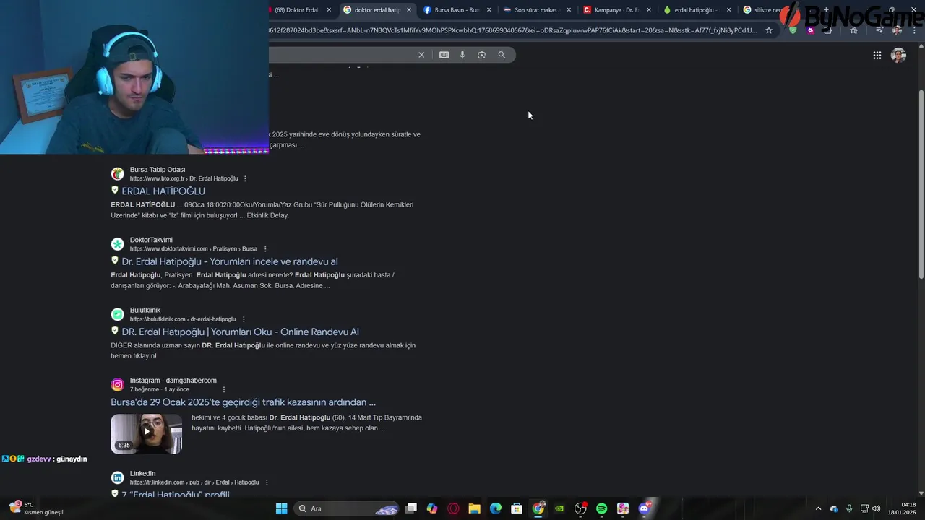This screenshot has height=520, width=925.
Task: Open Spotify from the taskbar
Action: tap(602, 508)
